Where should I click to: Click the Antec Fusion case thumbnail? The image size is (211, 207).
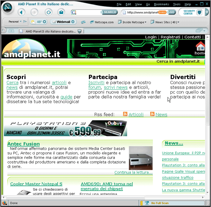click(141, 158)
